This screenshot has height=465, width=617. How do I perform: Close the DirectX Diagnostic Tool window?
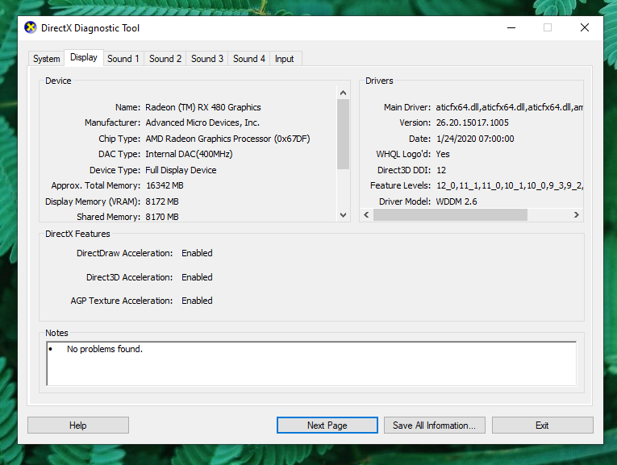pos(585,27)
